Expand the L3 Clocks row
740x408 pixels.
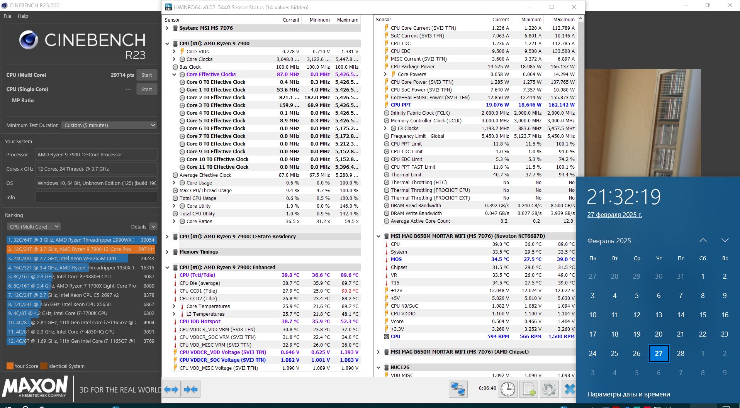pyautogui.click(x=385, y=128)
